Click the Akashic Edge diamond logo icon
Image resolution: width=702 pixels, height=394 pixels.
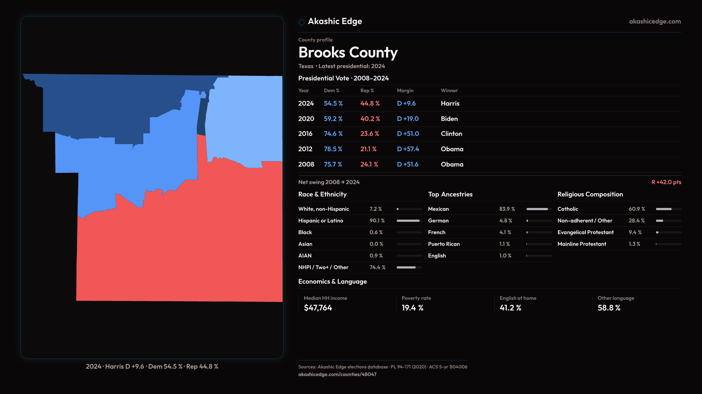point(302,22)
